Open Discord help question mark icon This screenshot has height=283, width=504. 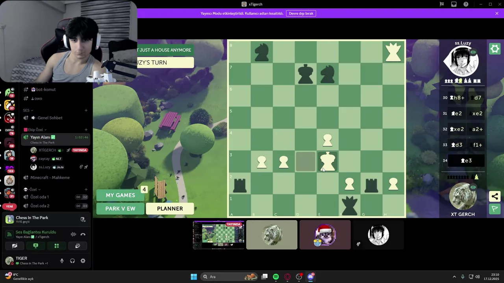[466, 4]
